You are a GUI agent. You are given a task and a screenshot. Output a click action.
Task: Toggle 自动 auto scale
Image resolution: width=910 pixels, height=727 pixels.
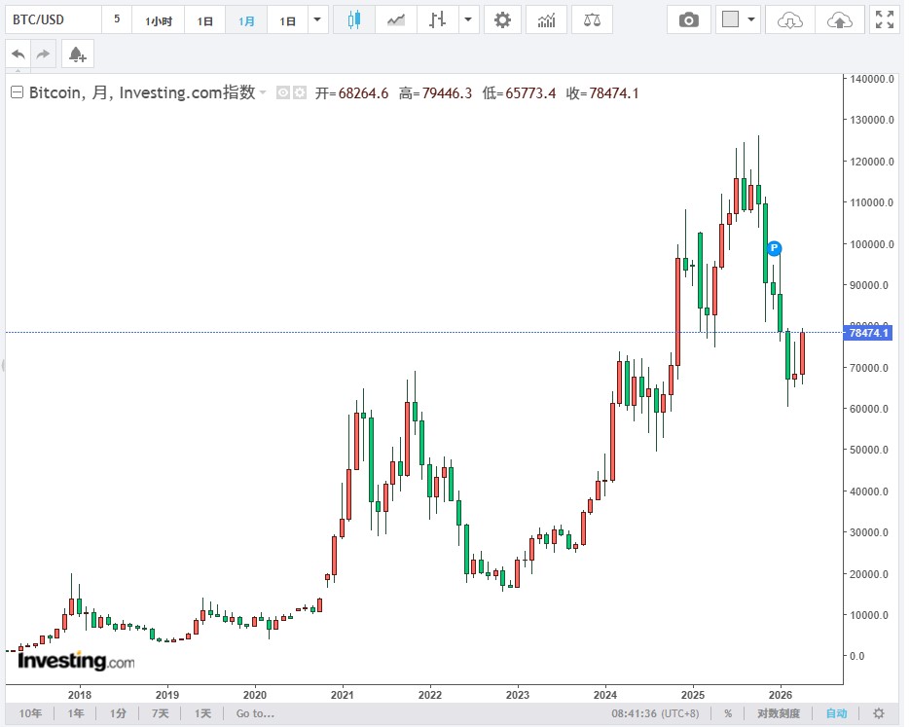(x=836, y=713)
